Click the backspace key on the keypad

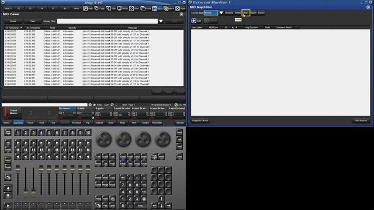tap(123, 177)
